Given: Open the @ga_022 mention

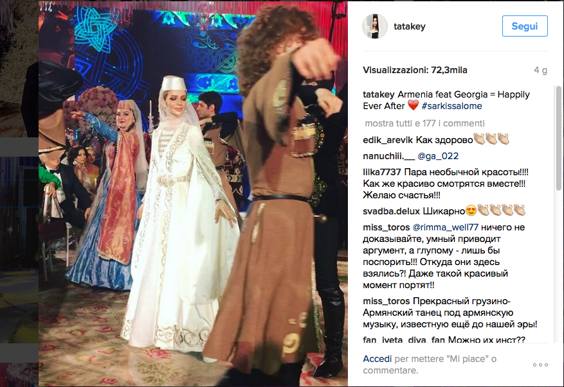Looking at the screenshot, I should (438, 156).
